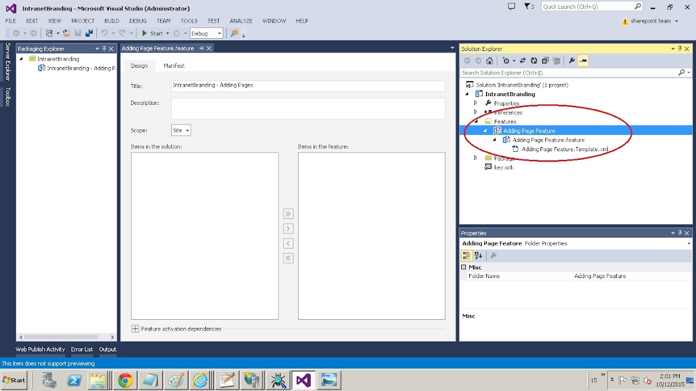Open the Output tab
The image size is (696, 391).
click(x=107, y=349)
